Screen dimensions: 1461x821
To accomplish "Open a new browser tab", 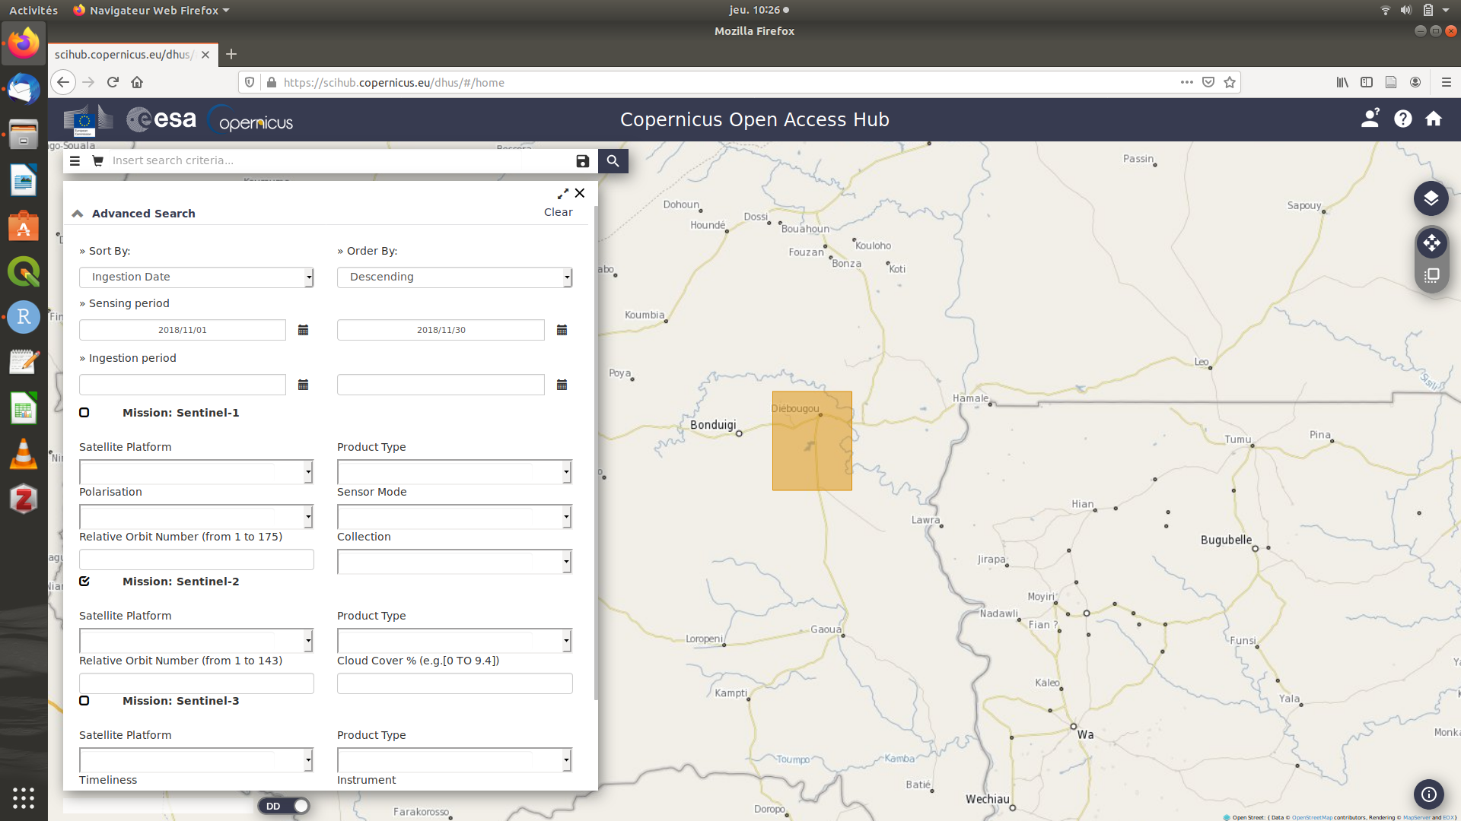I will pos(231,54).
